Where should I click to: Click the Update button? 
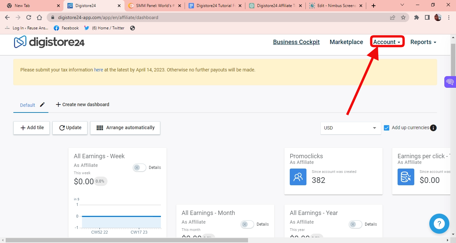click(x=70, y=128)
